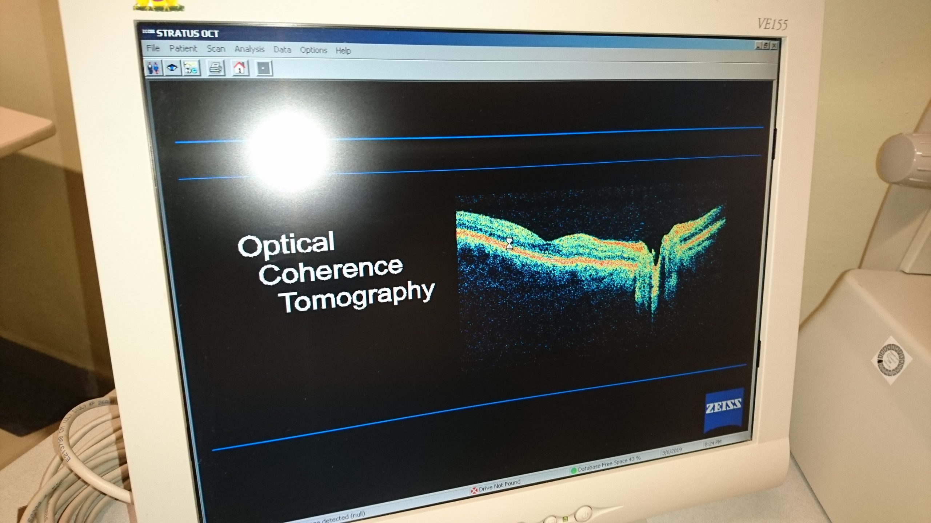Click the Exit door toolbar icon
The image size is (931, 523).
[x=263, y=69]
